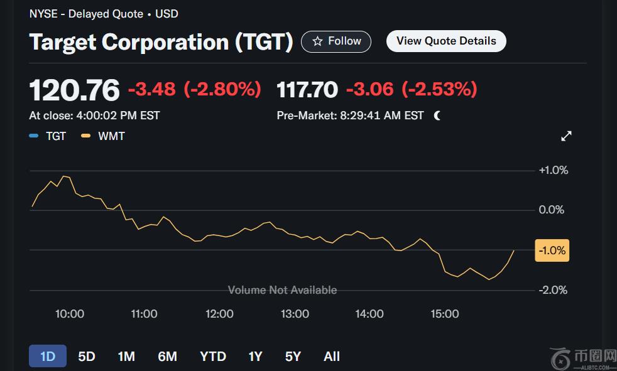Select the All time range
The height and width of the screenshot is (371, 617).
tap(332, 357)
